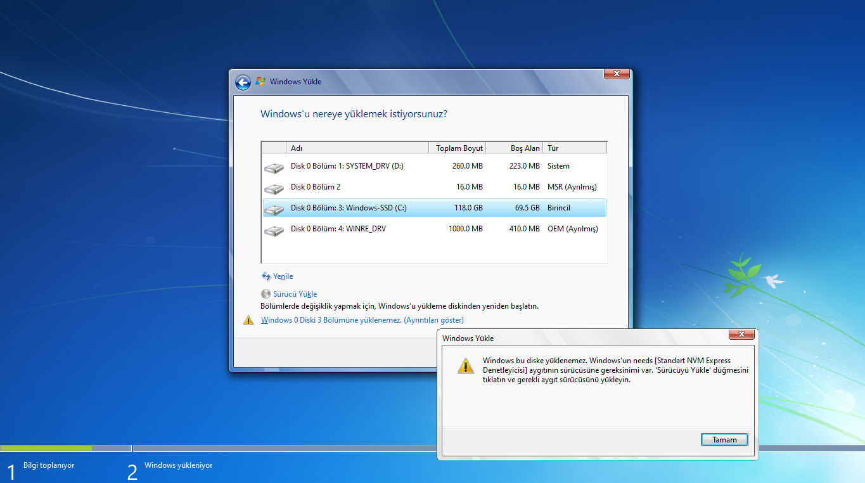Viewport: 865px width, 483px height.
Task: Click the 'OEM (Ayrılmış)' type cell
Action: click(x=573, y=229)
